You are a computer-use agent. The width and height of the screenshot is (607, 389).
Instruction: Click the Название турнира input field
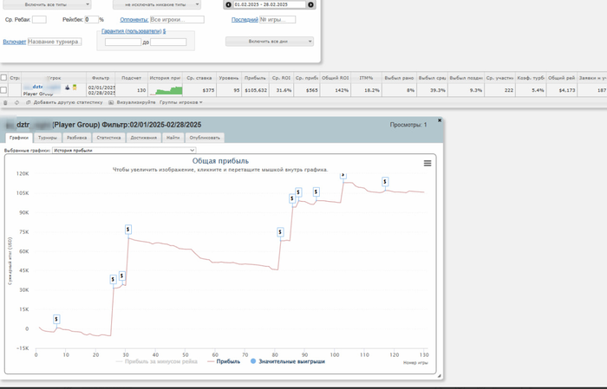[55, 42]
